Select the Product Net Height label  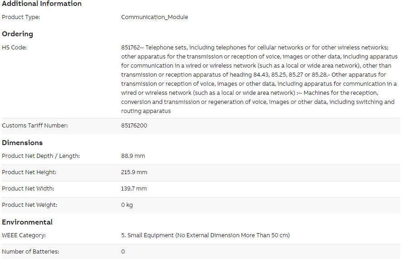coord(29,172)
